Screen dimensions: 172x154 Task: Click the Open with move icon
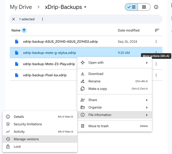(82, 63)
